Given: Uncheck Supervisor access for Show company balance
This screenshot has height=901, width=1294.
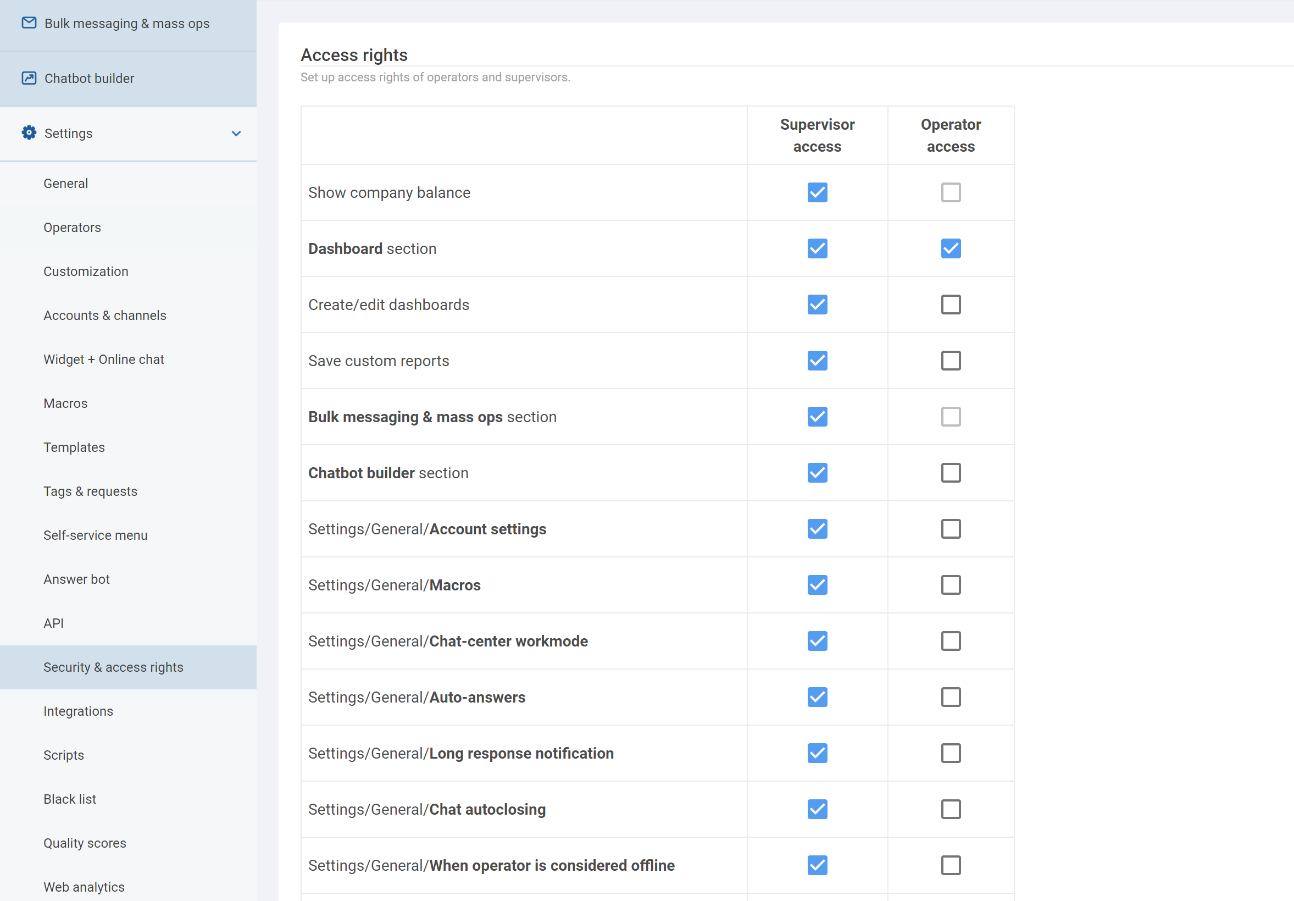Looking at the screenshot, I should [817, 193].
